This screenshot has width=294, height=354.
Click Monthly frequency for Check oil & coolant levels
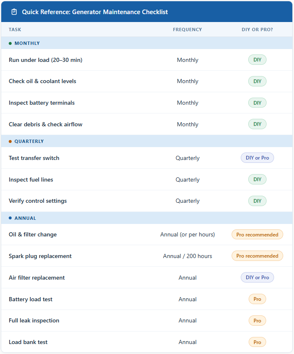click(188, 81)
